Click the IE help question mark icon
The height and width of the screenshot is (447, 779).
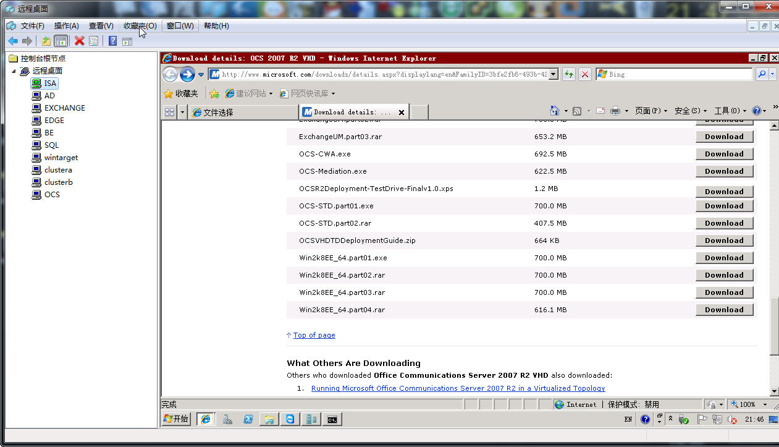coord(757,111)
